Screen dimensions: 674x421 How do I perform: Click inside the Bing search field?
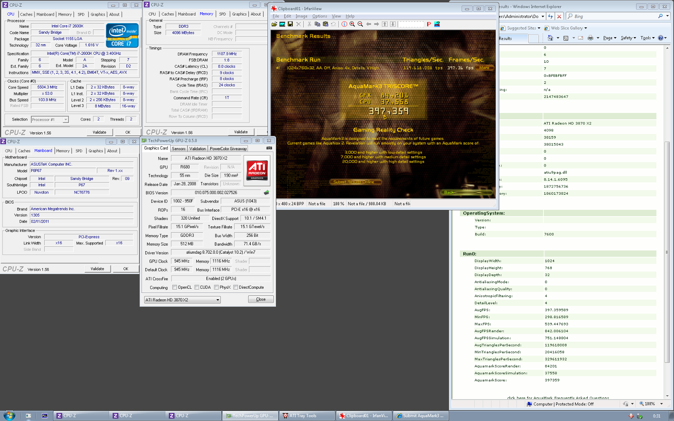click(613, 16)
